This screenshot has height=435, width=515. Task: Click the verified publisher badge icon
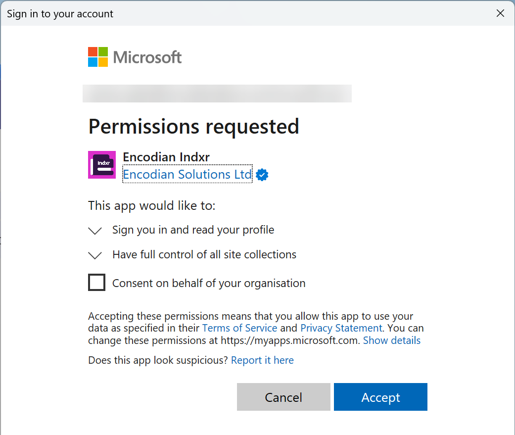click(262, 175)
